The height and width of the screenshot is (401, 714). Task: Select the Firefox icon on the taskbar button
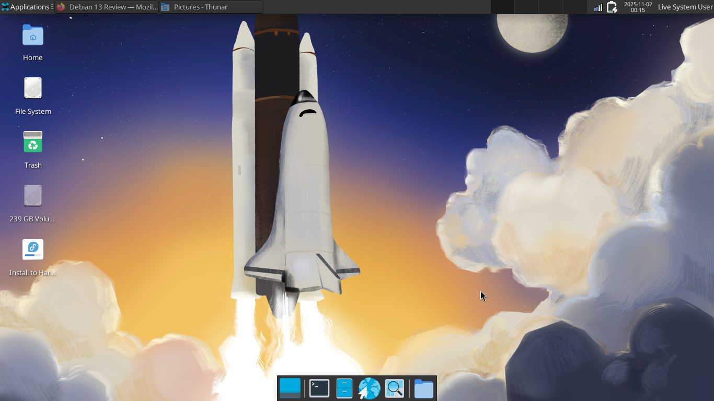(61, 7)
